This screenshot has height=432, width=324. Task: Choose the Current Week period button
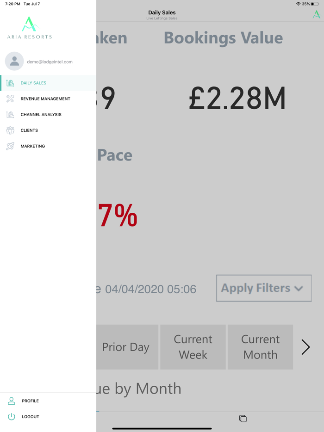[193, 347]
